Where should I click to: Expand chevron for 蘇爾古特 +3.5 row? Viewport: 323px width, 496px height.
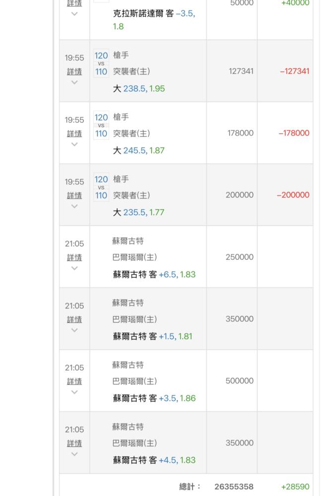(74, 392)
